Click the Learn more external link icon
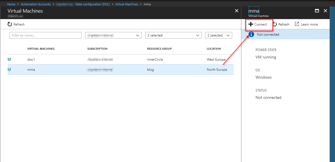Image resolution: width=335 pixels, height=162 pixels. coord(297,24)
